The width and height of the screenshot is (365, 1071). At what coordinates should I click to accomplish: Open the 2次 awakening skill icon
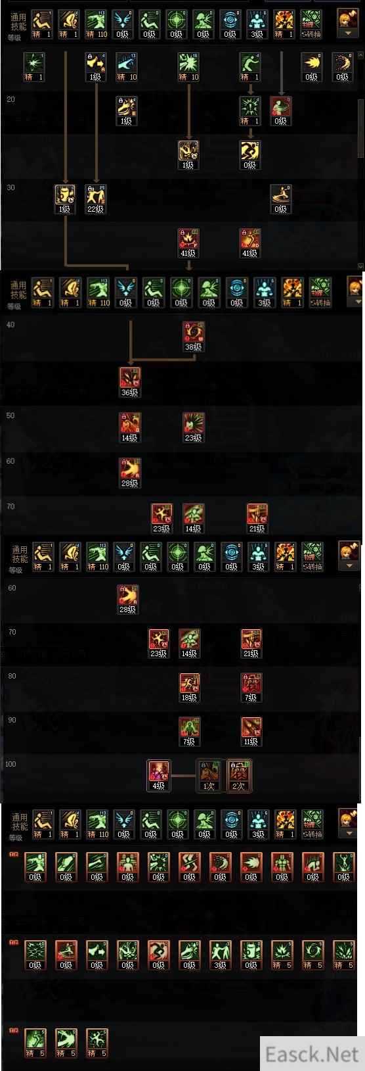click(x=238, y=775)
